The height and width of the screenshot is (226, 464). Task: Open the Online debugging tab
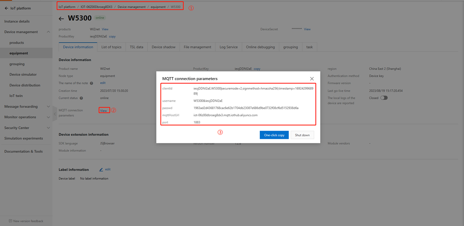click(260, 47)
